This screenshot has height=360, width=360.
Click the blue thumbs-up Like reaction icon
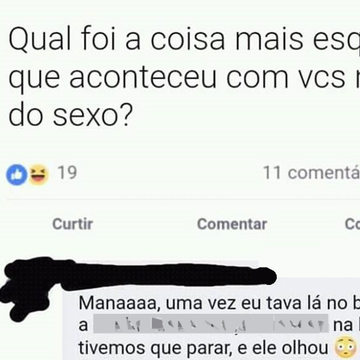click(x=17, y=175)
